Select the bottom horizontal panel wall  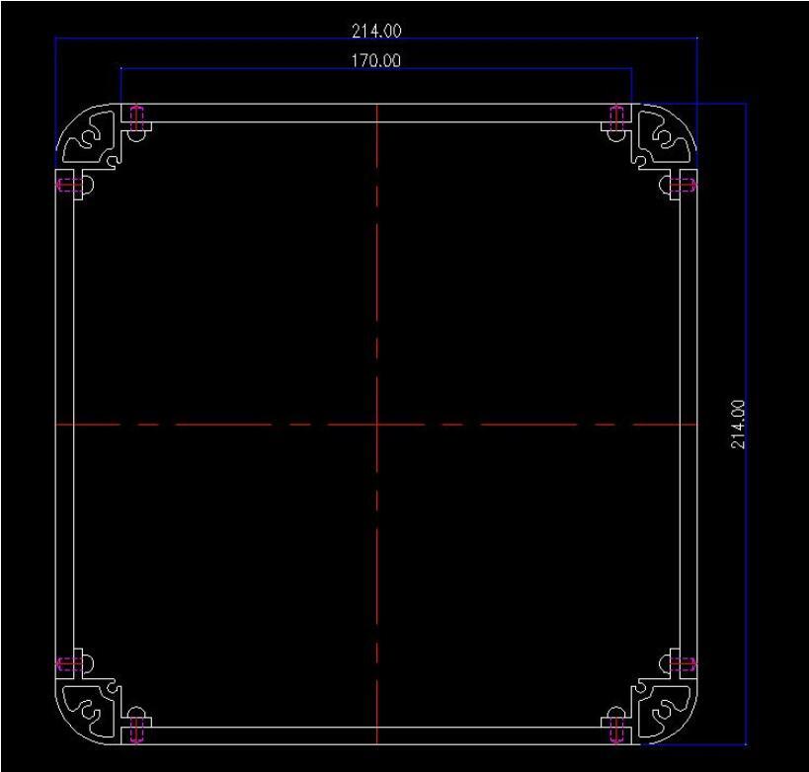pos(376,734)
